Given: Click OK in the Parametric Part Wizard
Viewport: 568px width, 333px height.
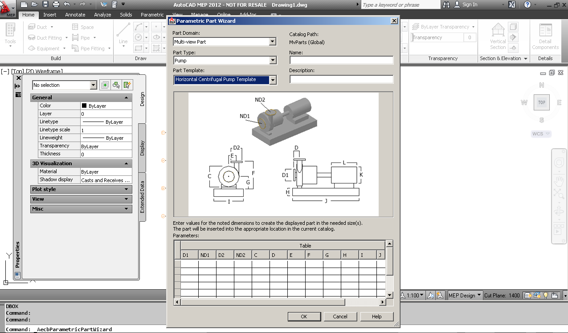Looking at the screenshot, I should 304,317.
